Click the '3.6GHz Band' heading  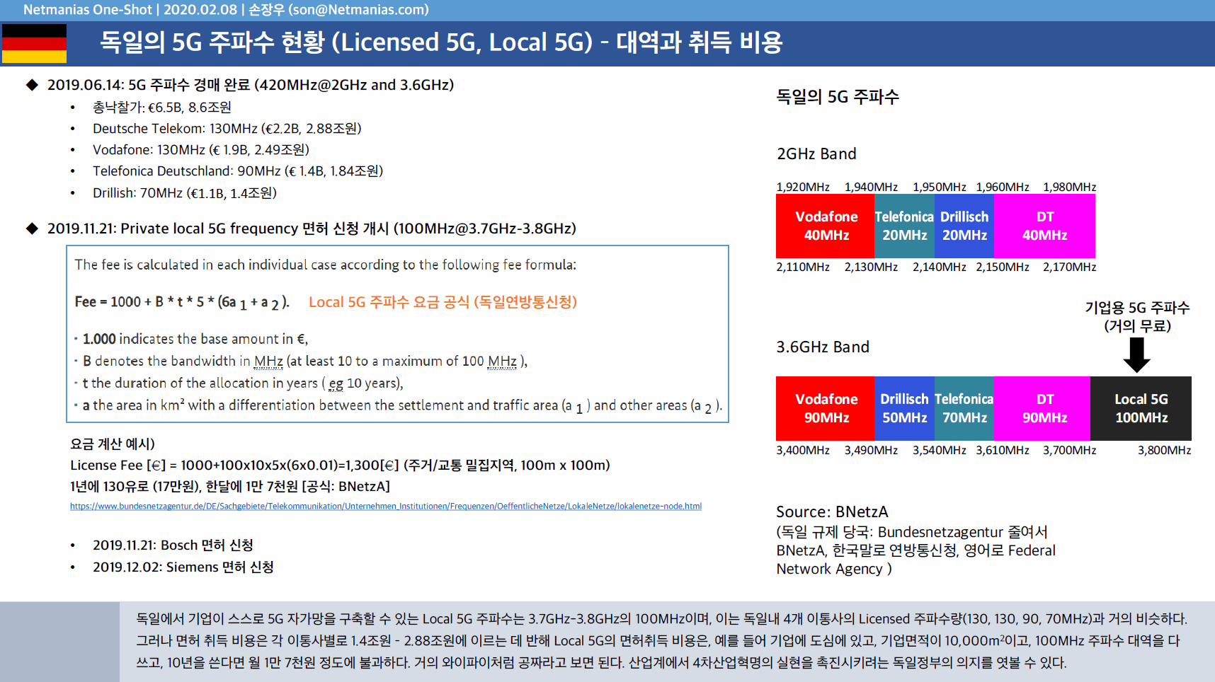(x=823, y=347)
